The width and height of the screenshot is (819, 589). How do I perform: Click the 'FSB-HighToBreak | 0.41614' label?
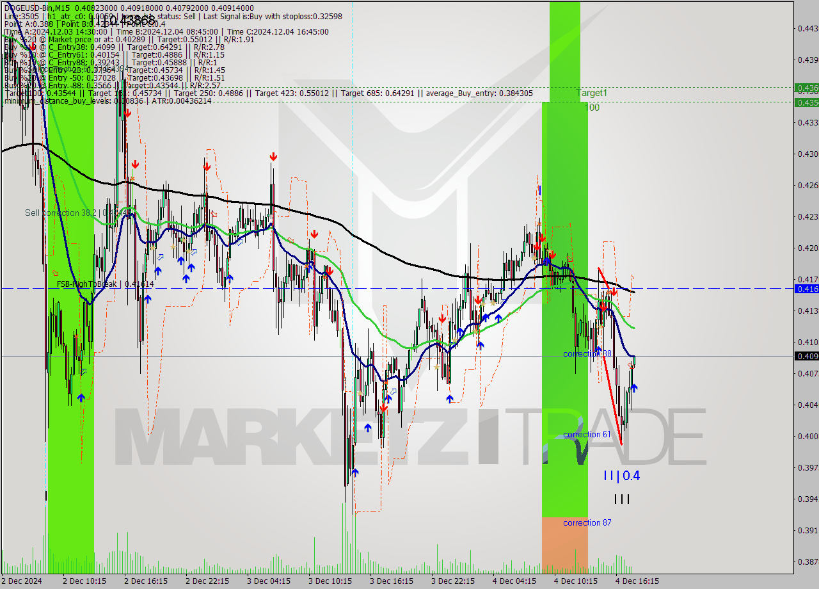(x=106, y=284)
